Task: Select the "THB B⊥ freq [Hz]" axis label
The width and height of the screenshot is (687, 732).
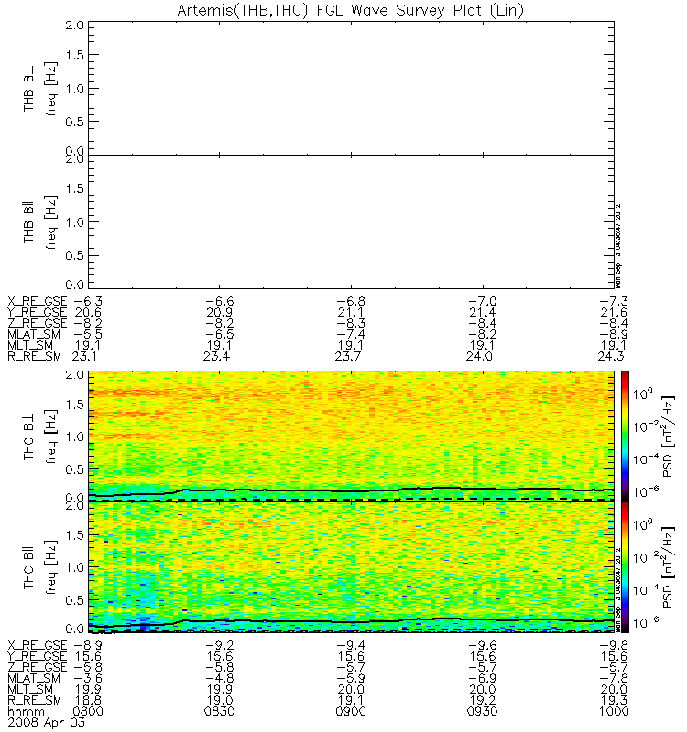Action: tap(39, 88)
